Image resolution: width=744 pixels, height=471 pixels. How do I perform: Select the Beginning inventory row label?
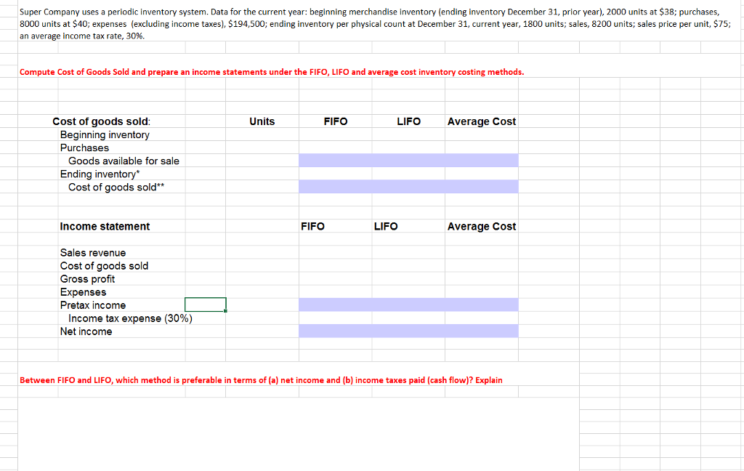pos(106,134)
